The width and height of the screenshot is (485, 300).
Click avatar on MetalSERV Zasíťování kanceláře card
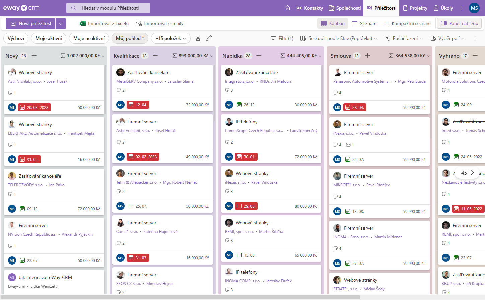(x=120, y=72)
